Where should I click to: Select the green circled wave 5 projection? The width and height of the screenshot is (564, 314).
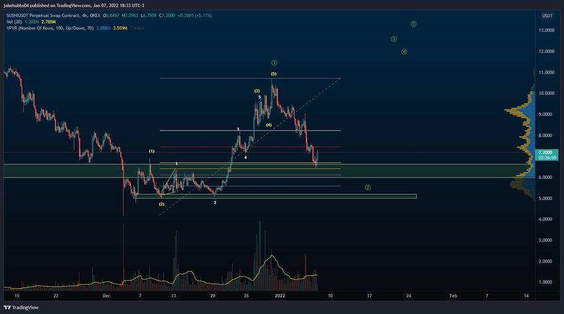(413, 24)
